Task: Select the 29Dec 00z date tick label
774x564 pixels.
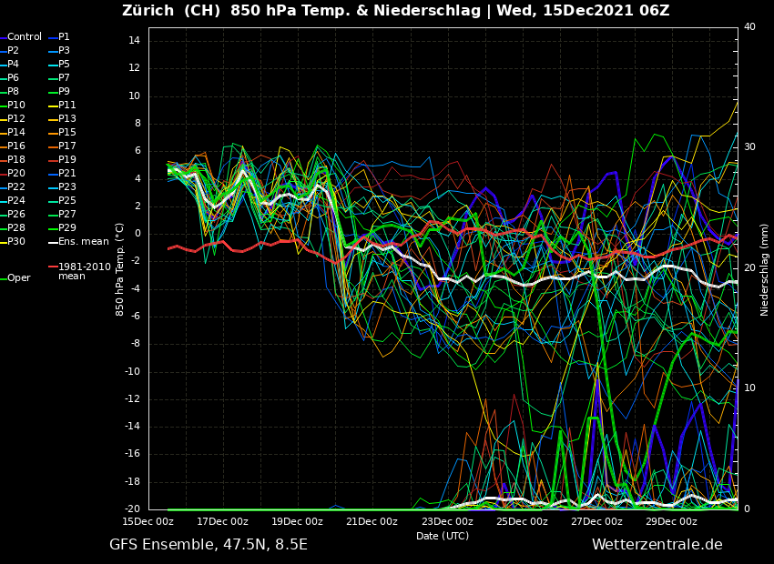Action: coord(671,522)
